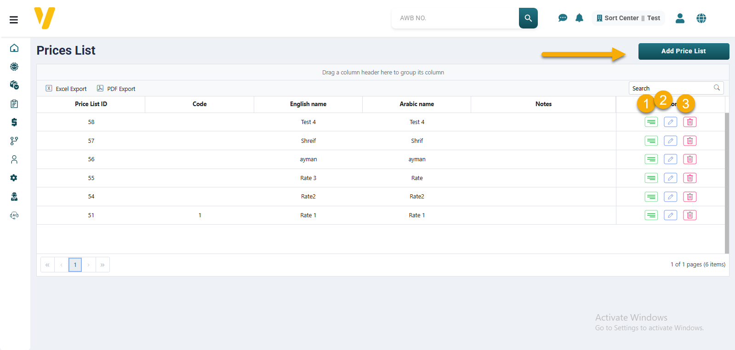735x350 pixels.
Task: Select English name cell Rate2
Action: 308,197
